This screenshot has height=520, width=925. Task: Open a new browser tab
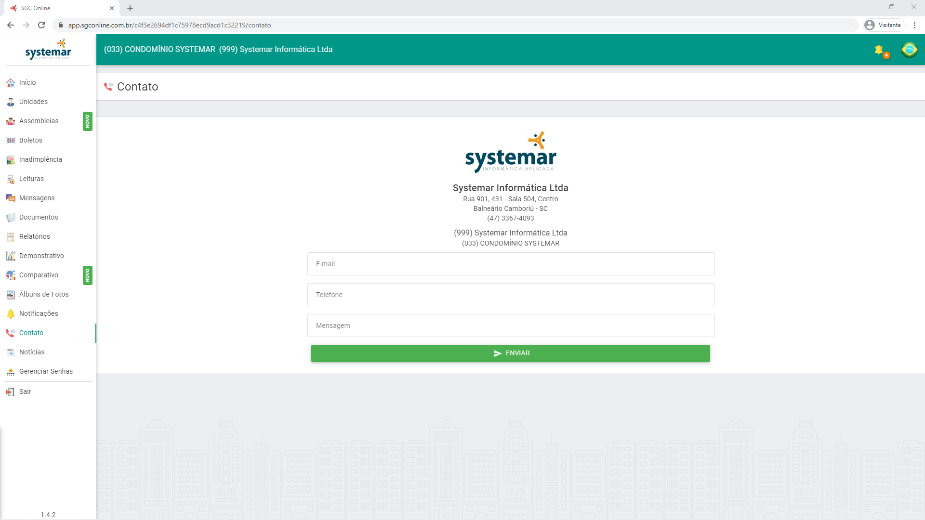point(130,8)
